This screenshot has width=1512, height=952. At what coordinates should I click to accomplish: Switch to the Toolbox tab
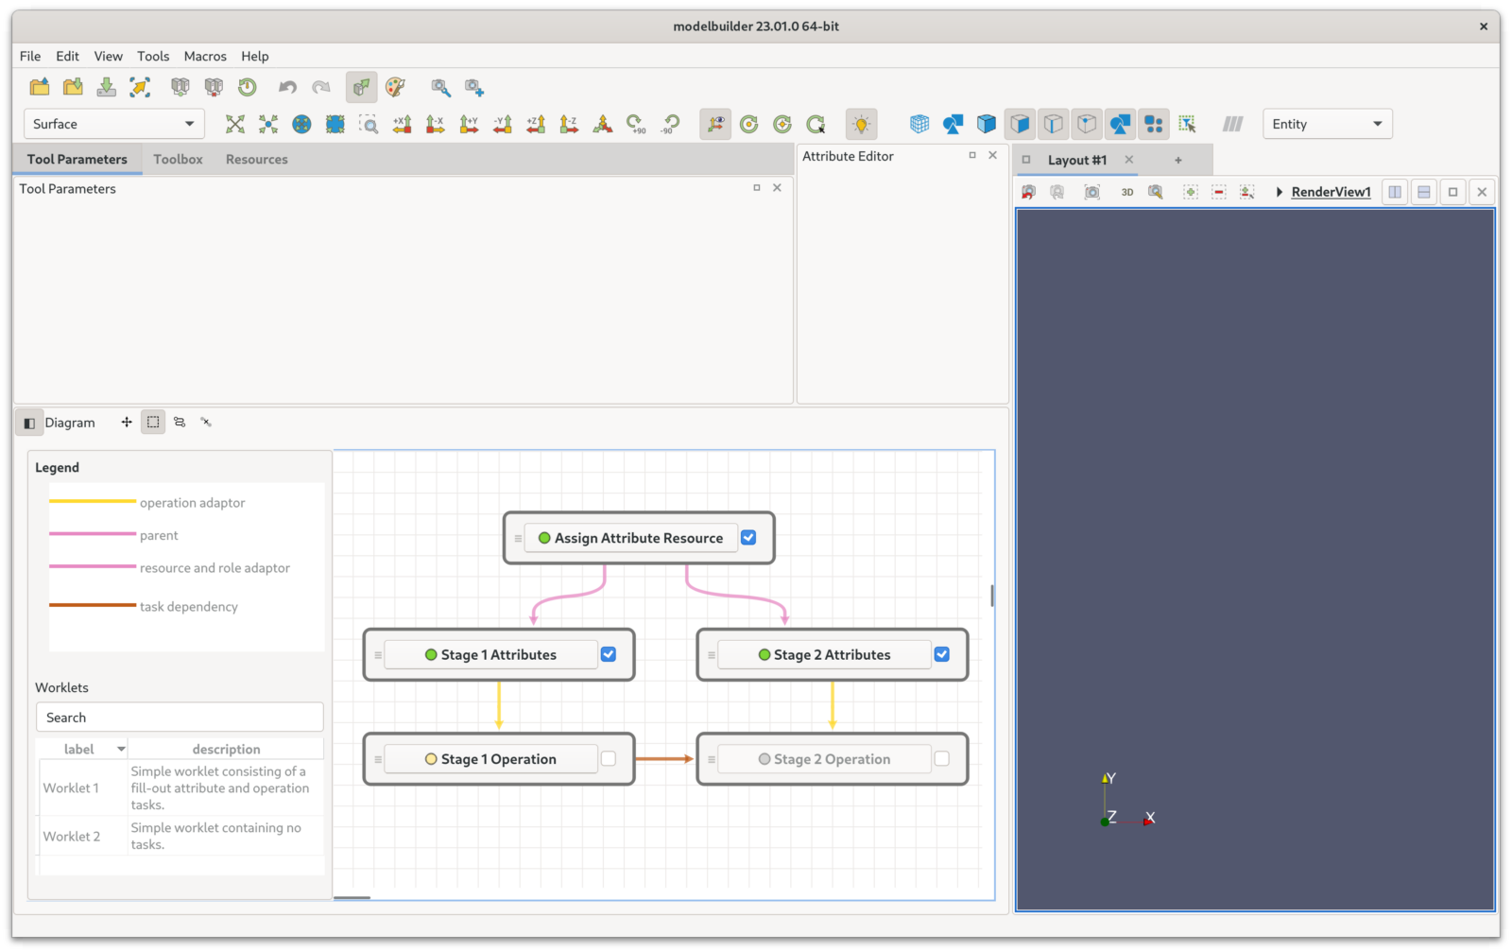pos(178,159)
